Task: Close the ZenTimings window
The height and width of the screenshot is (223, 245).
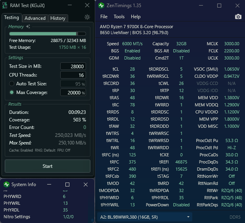Action: pos(237,6)
